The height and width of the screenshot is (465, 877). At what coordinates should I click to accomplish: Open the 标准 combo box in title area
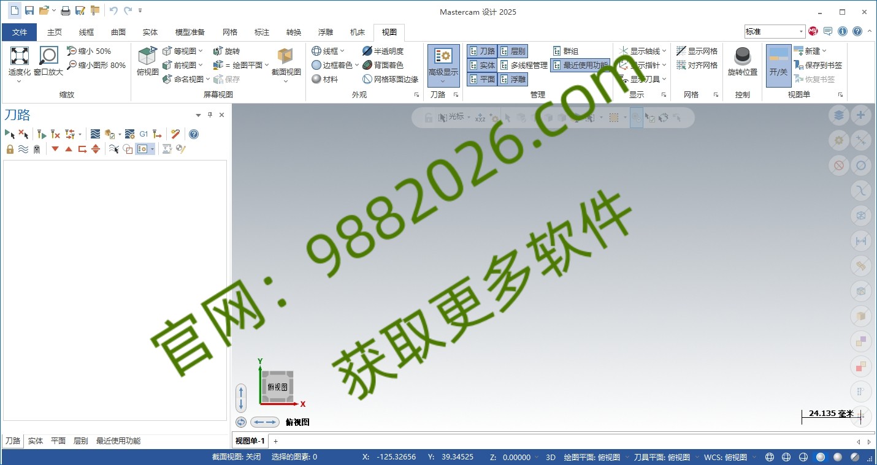click(775, 31)
